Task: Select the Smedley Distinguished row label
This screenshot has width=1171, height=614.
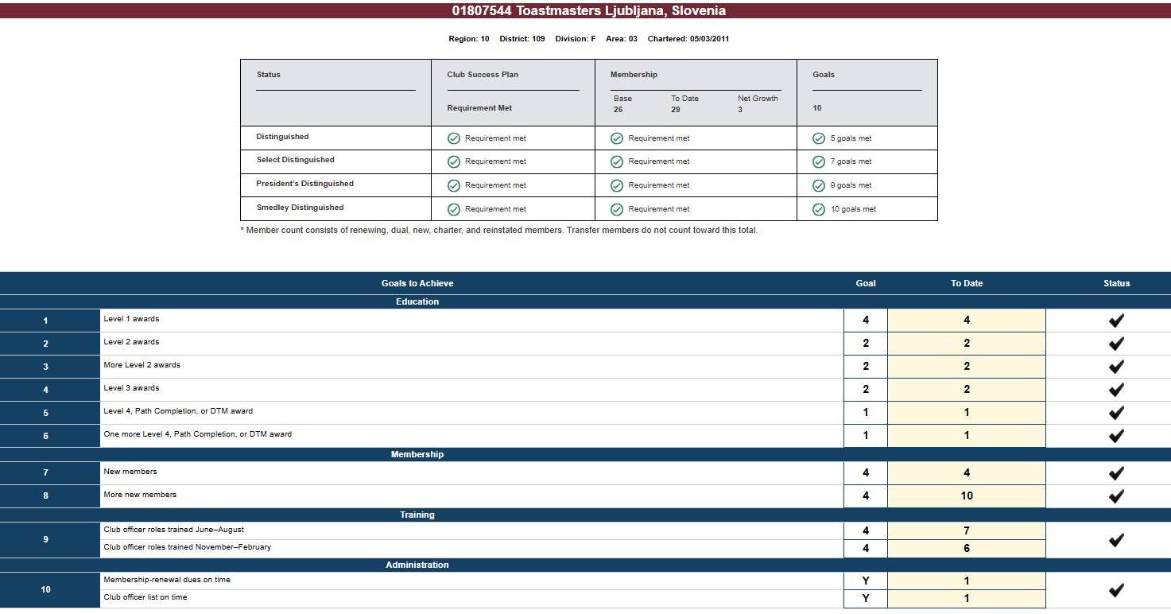Action: coord(301,208)
